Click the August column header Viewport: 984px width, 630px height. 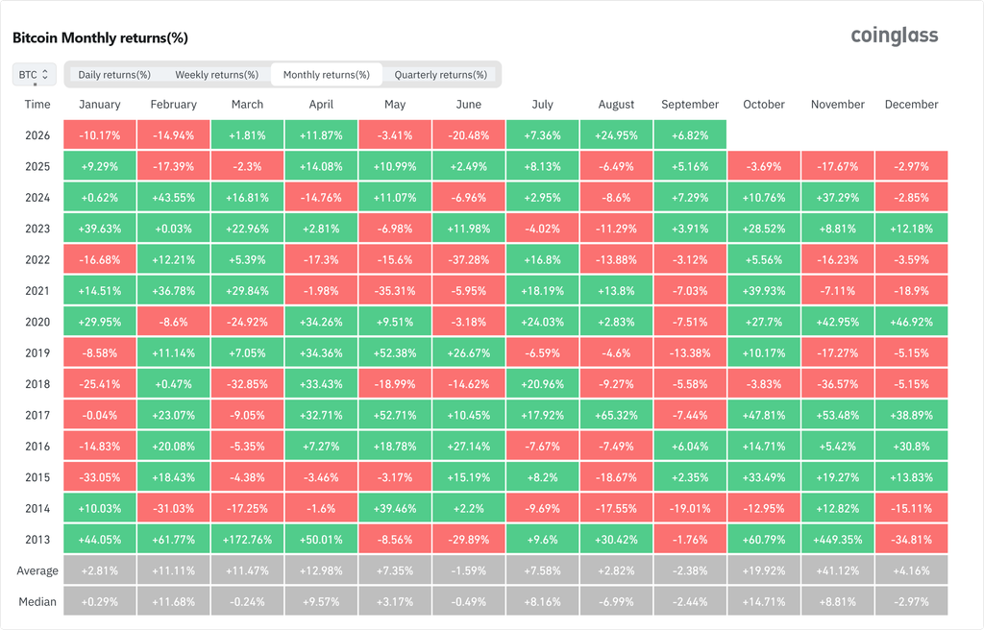616,104
